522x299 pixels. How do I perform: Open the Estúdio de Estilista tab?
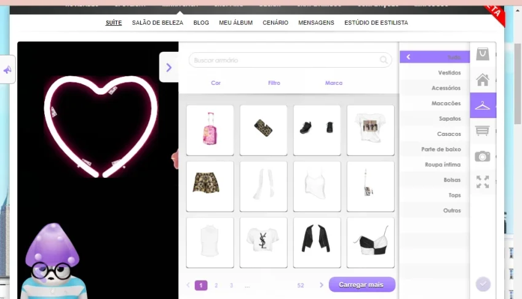[x=376, y=23]
